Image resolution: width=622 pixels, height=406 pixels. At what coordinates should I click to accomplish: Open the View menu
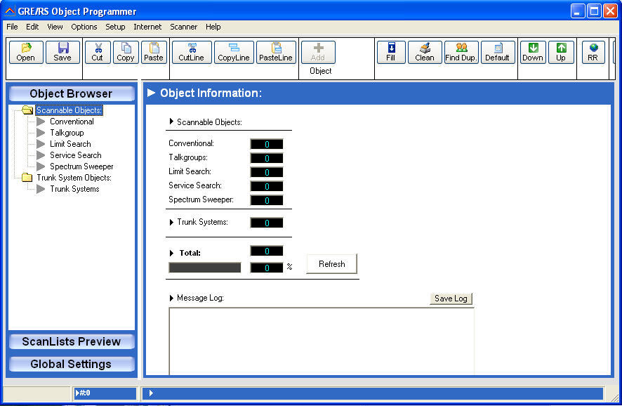tap(55, 27)
